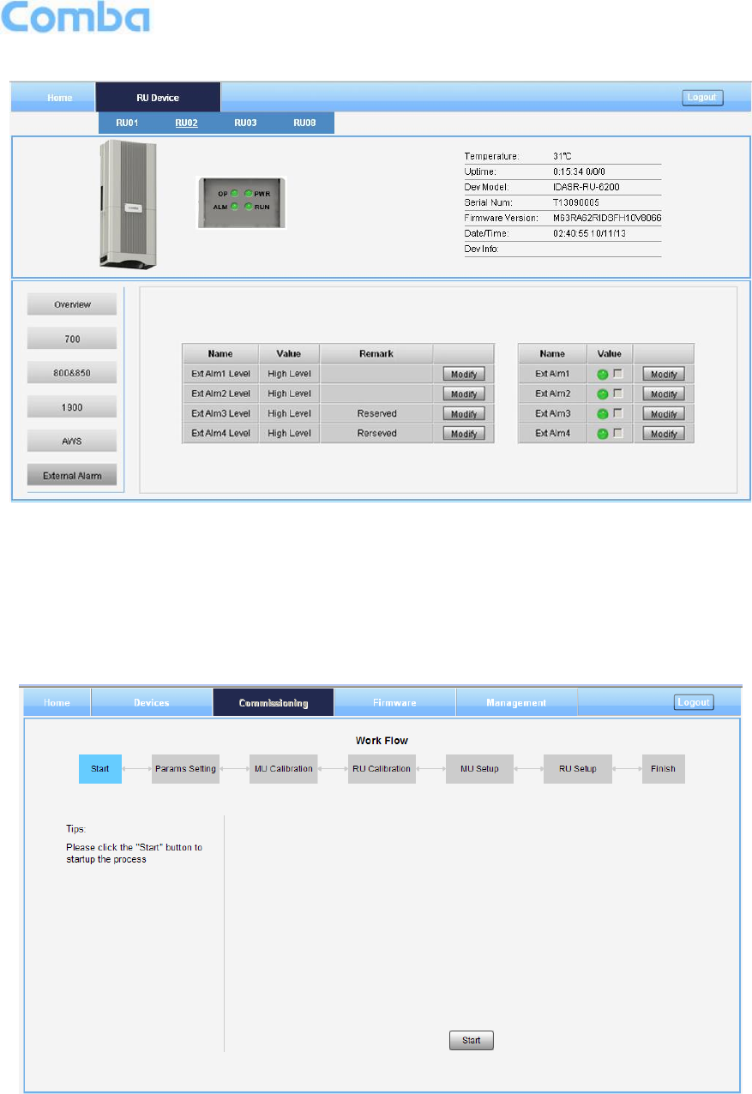Select the Params Setting workflow step

point(186,768)
